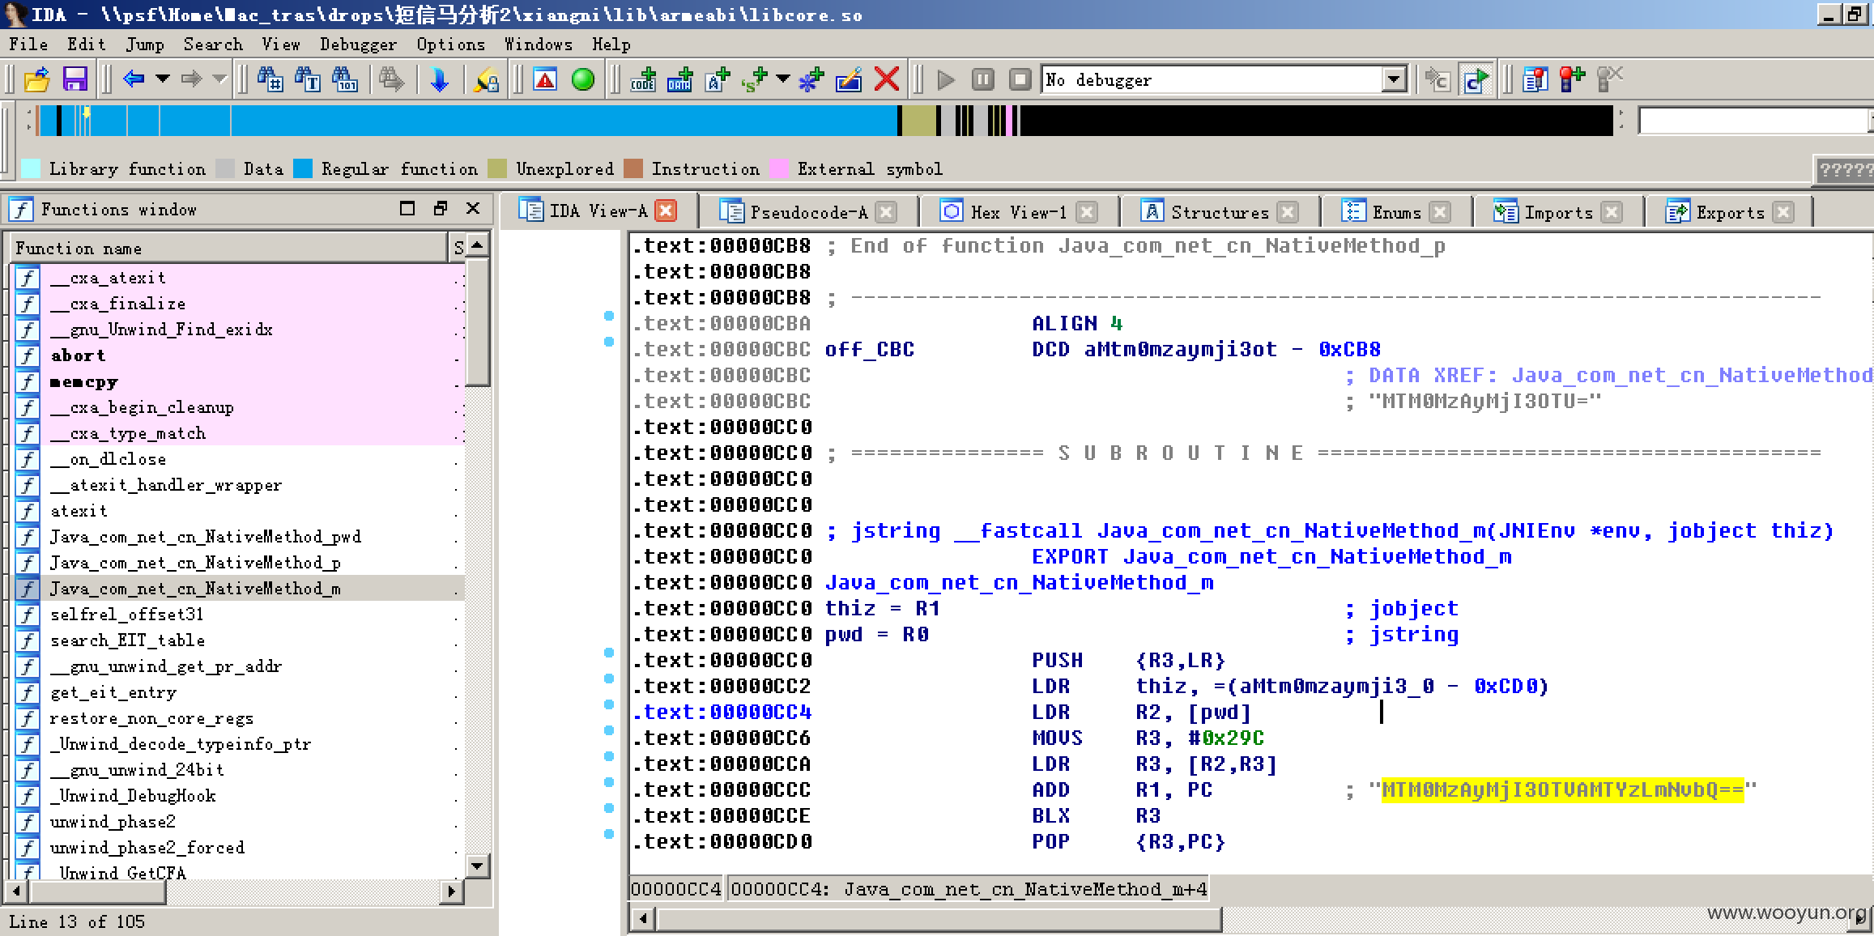Search for an immediate value (binoculars #)

(x=270, y=79)
